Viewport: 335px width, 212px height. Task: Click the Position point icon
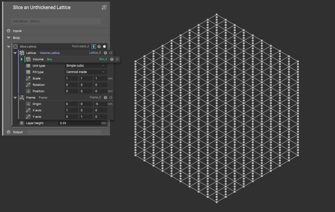click(28, 91)
